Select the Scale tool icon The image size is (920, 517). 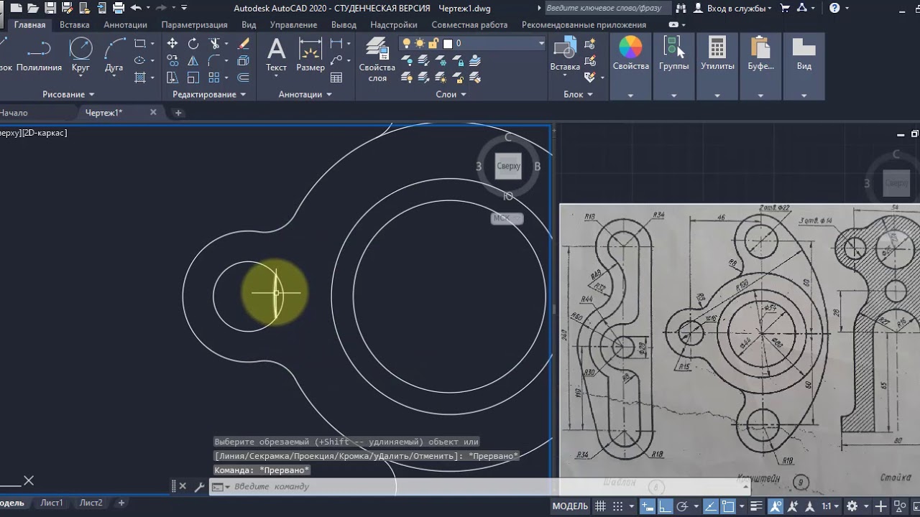point(193,78)
